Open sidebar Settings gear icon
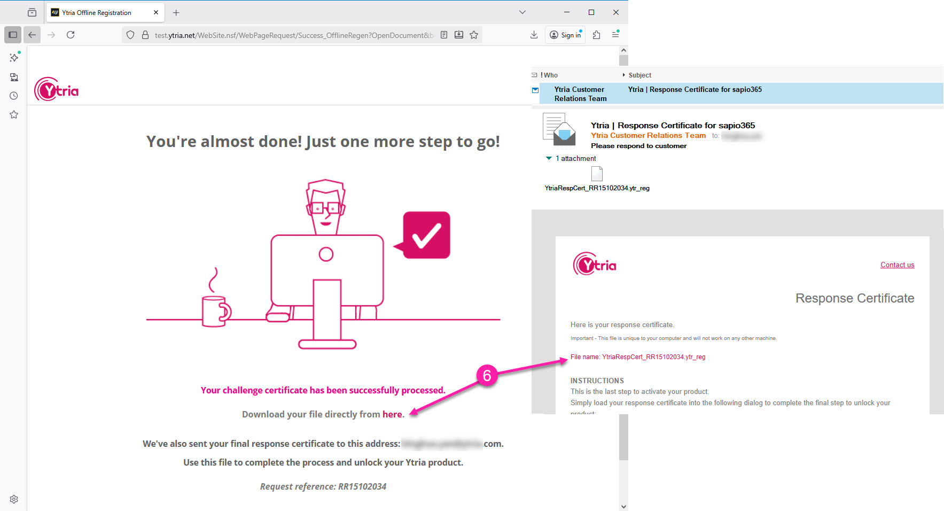944x511 pixels. [x=14, y=499]
